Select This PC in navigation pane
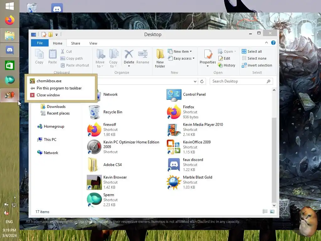 click(x=47, y=140)
